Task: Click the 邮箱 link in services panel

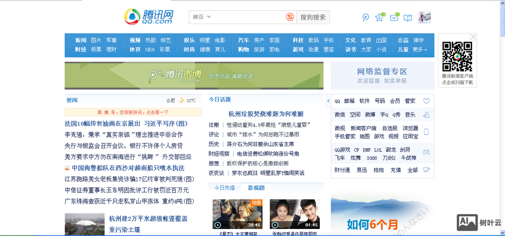Action: [349, 101]
